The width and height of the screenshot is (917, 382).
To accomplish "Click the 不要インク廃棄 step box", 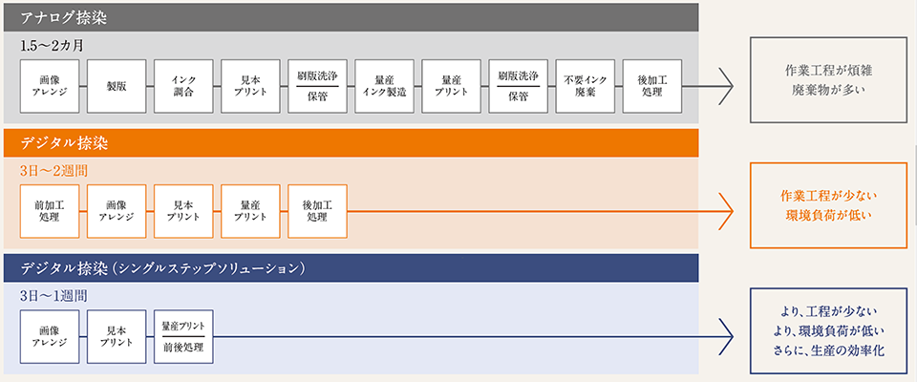I will 585,85.
